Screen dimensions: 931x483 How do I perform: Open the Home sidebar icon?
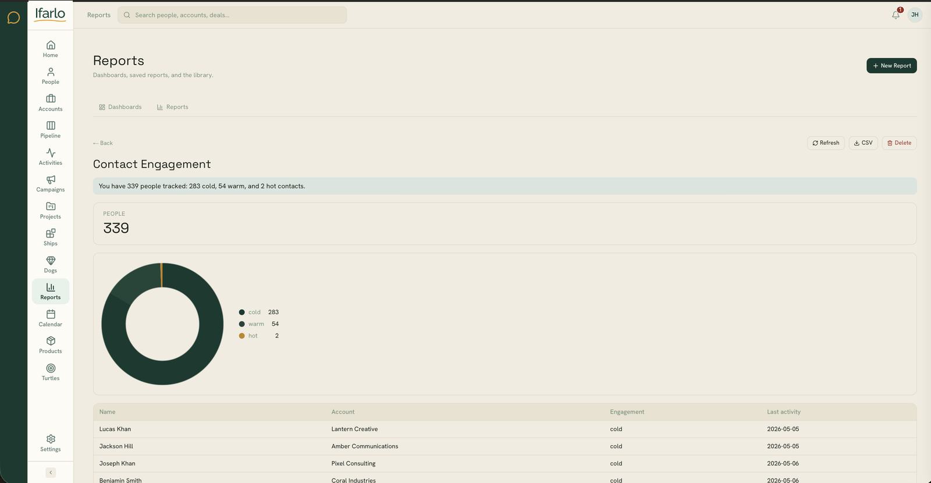point(51,45)
